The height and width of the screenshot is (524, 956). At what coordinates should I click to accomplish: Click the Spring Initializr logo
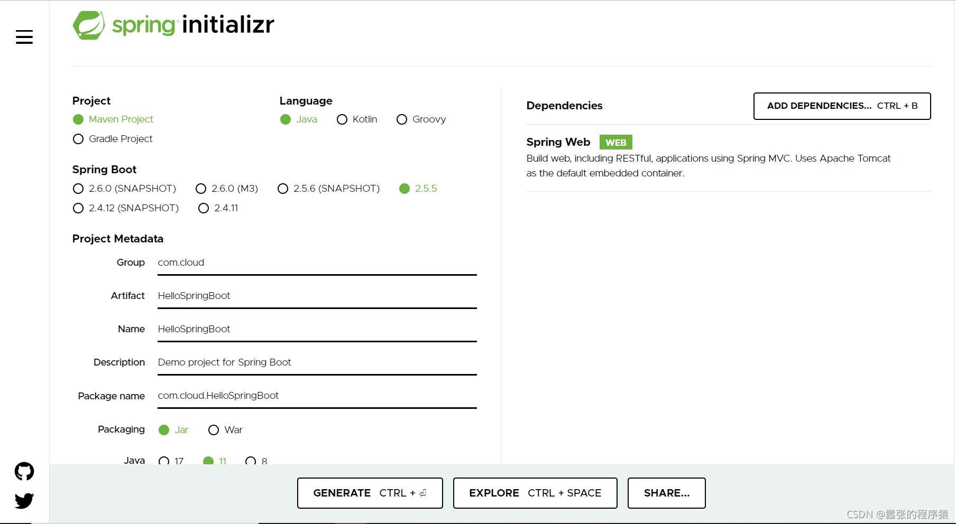(x=173, y=25)
